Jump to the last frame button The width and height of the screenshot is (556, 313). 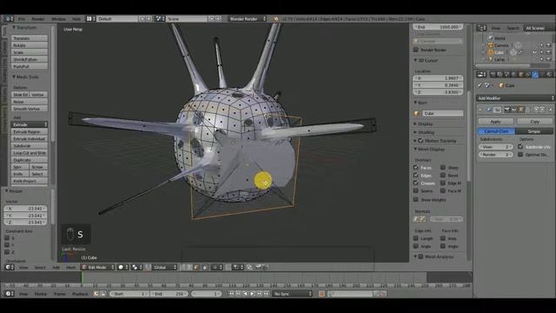click(x=267, y=294)
